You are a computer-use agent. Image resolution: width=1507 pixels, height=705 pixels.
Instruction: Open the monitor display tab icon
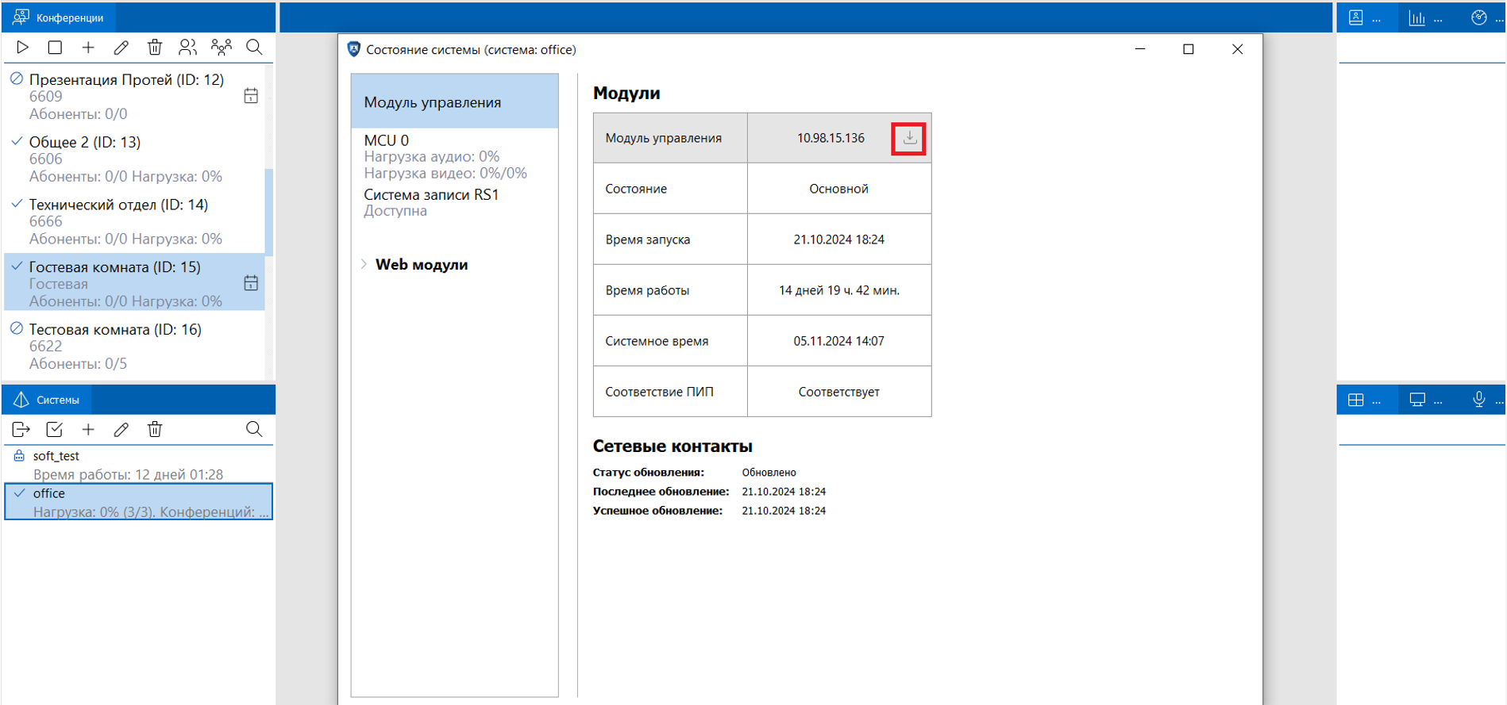[x=1417, y=400]
